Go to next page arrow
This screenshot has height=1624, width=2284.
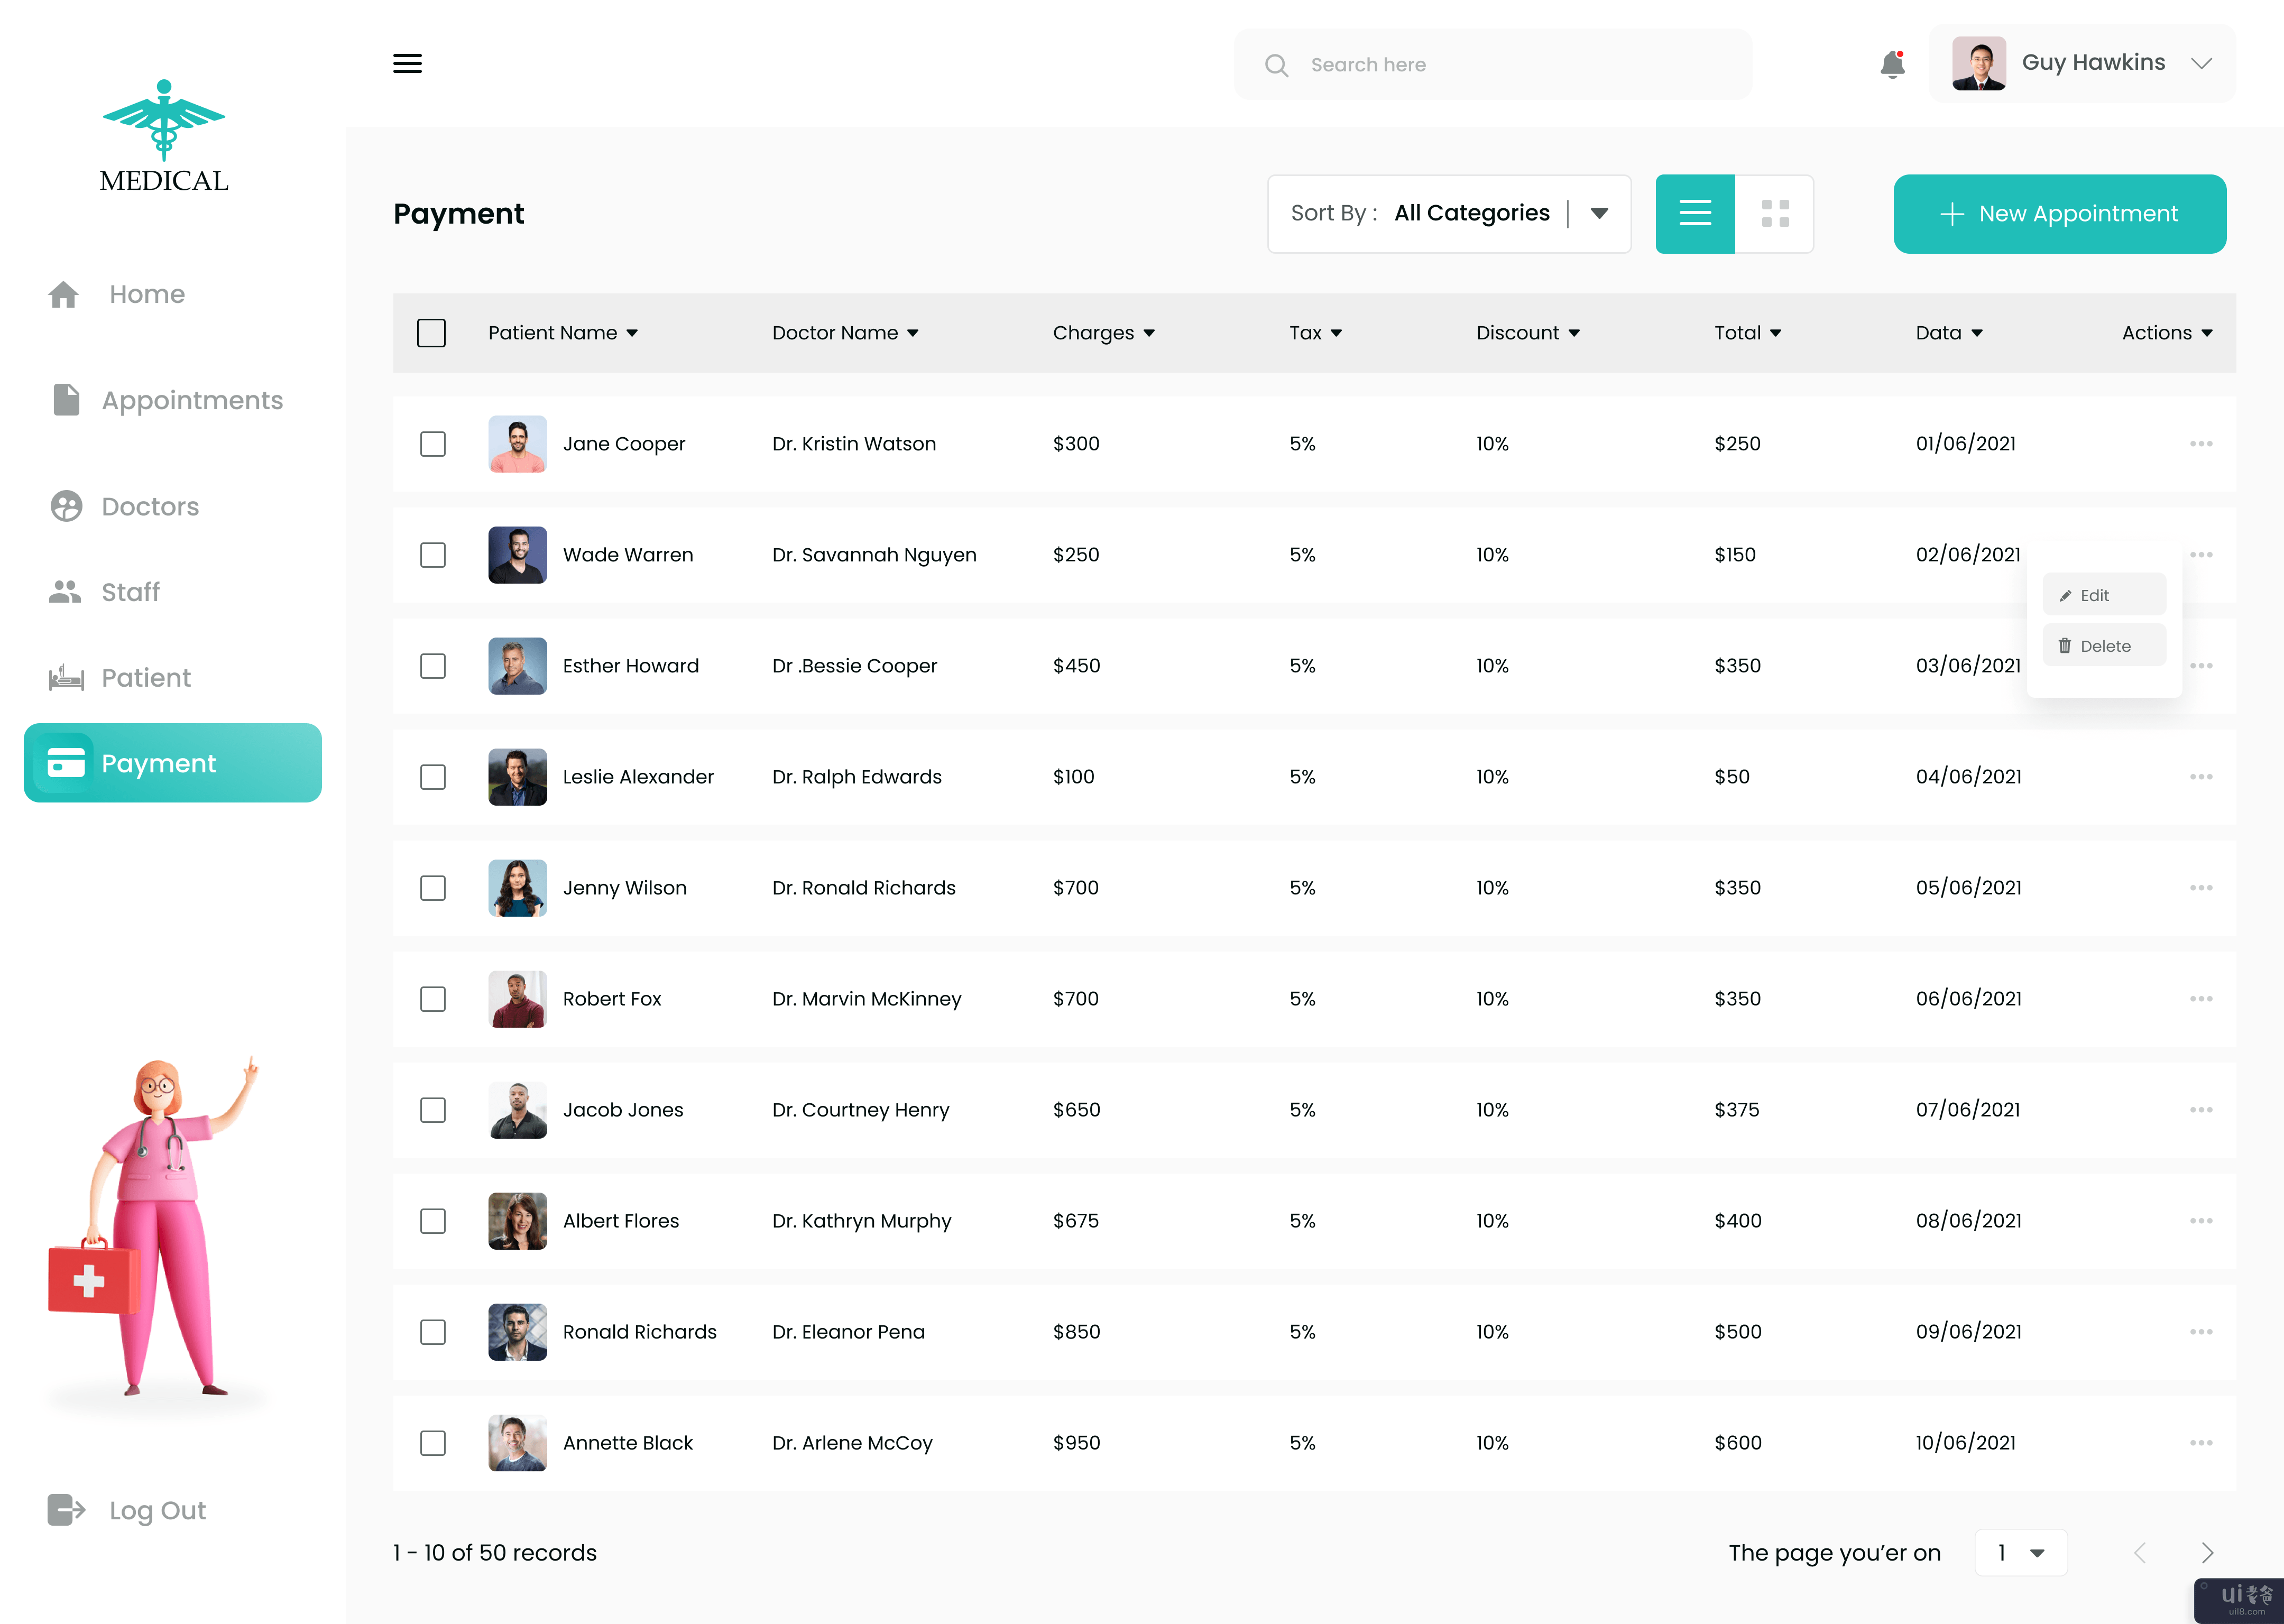2207,1552
